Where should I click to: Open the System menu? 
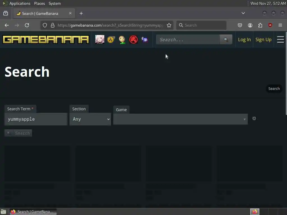tap(55, 3)
